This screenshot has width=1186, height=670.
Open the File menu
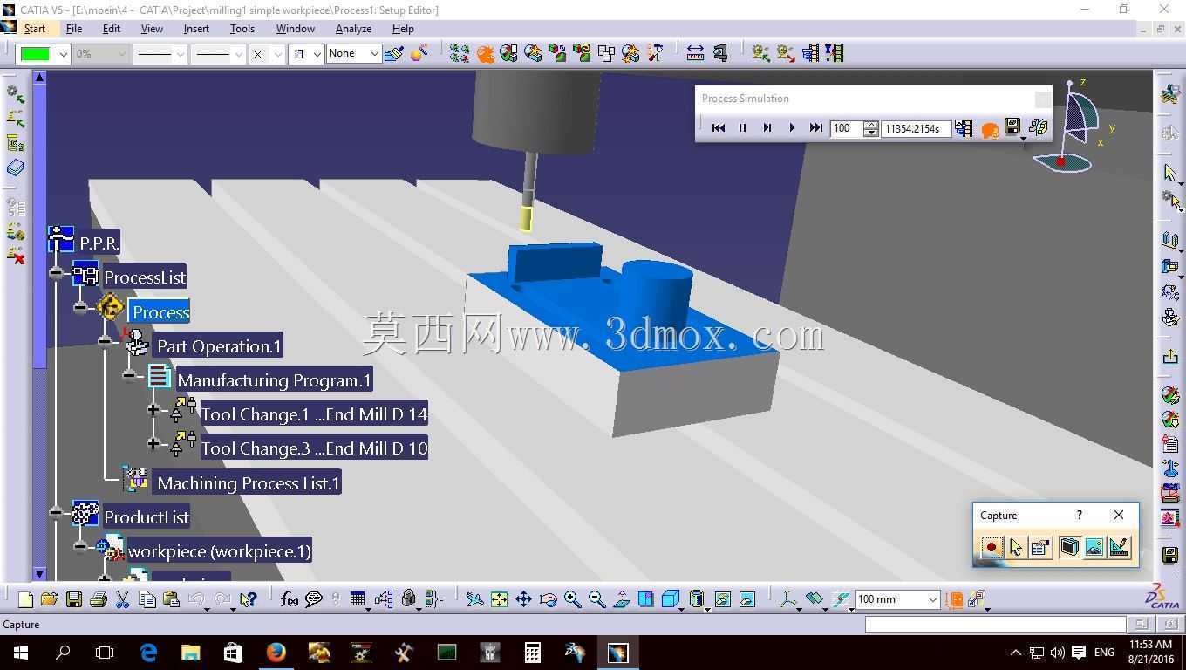coord(74,29)
